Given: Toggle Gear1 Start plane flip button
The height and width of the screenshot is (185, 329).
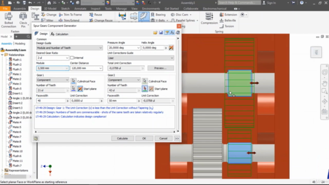Looking at the screenshot, I should click(80, 89).
